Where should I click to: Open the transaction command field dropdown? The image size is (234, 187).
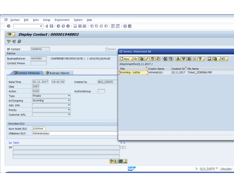point(41,26)
